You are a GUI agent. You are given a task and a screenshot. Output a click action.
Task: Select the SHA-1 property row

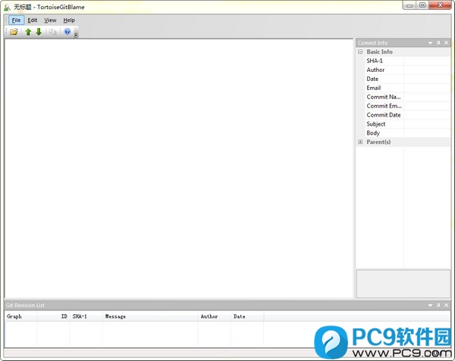tap(407, 61)
